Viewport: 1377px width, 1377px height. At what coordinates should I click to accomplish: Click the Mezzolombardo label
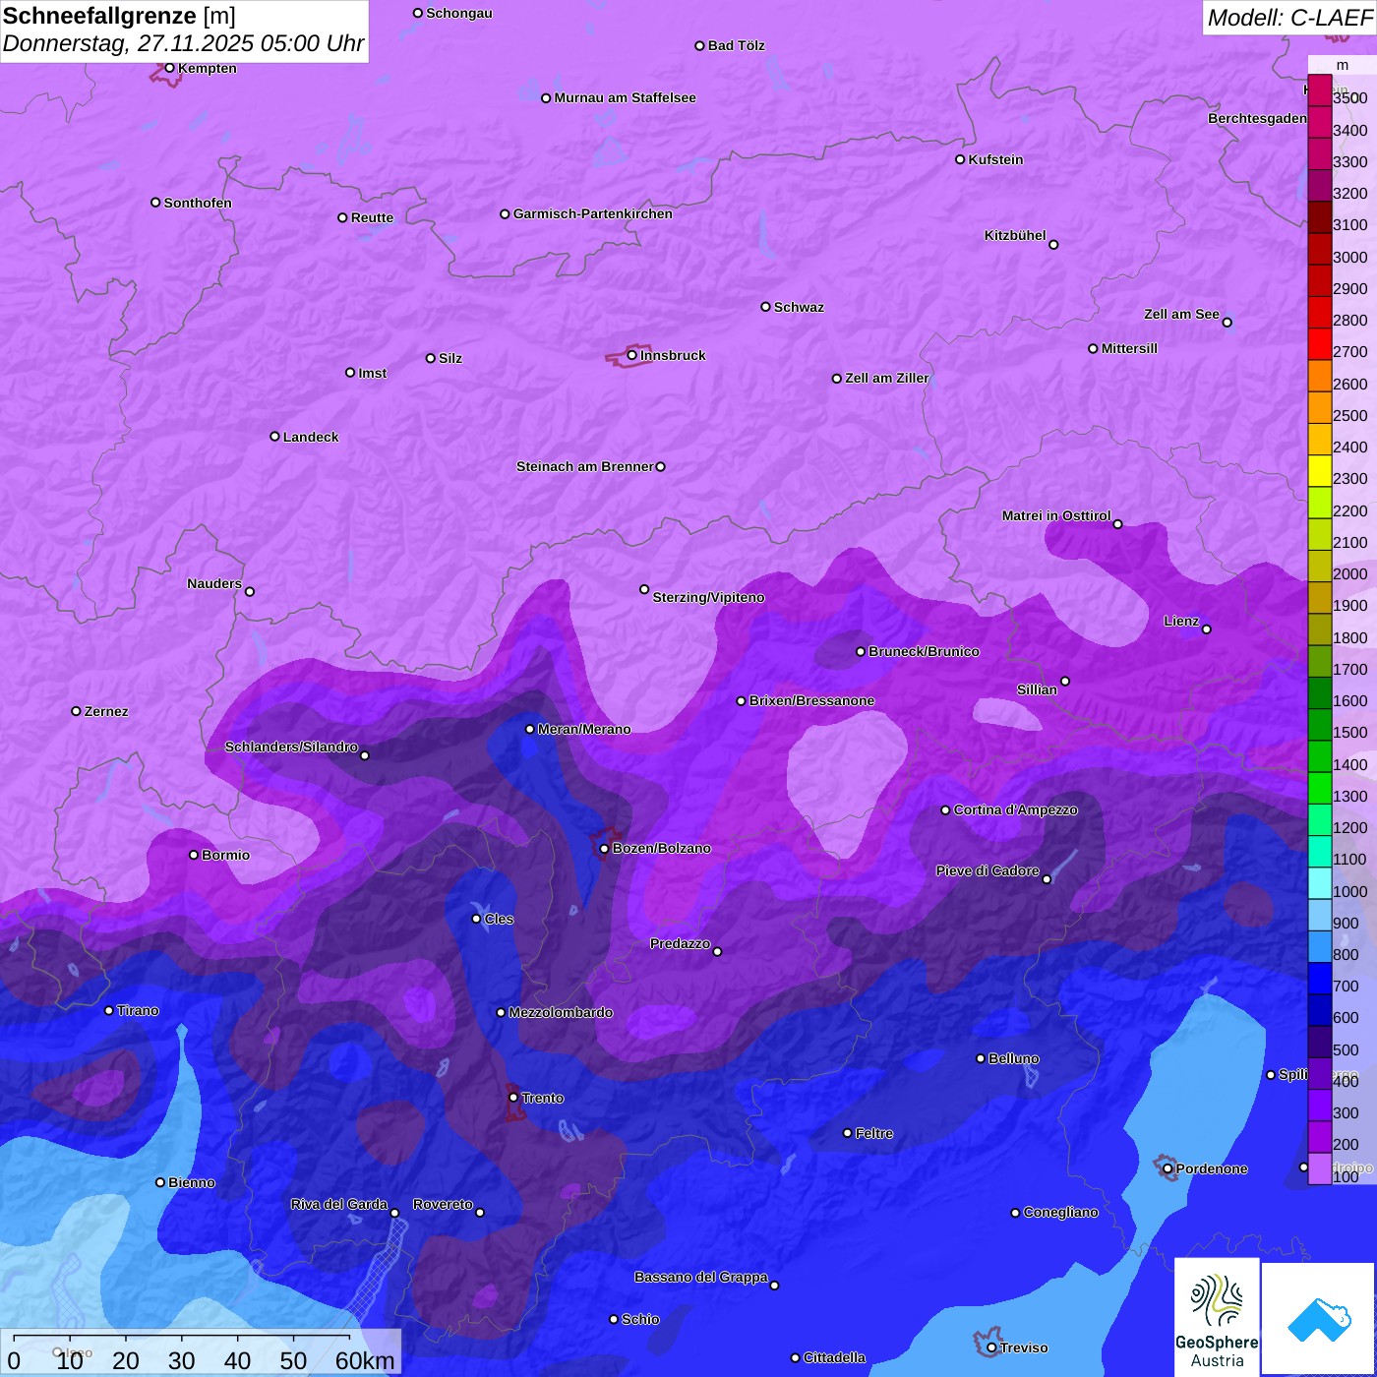[561, 1012]
